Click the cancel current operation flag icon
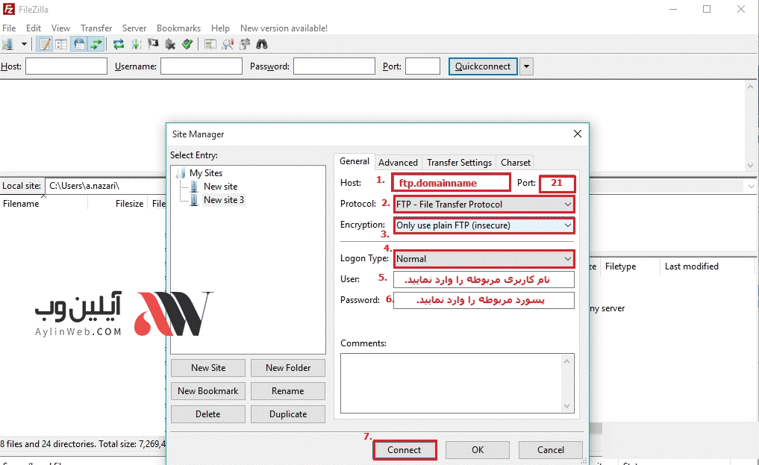The height and width of the screenshot is (465, 759). coord(154,45)
